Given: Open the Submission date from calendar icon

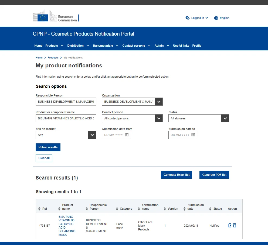Looking at the screenshot, I should click(127, 135).
